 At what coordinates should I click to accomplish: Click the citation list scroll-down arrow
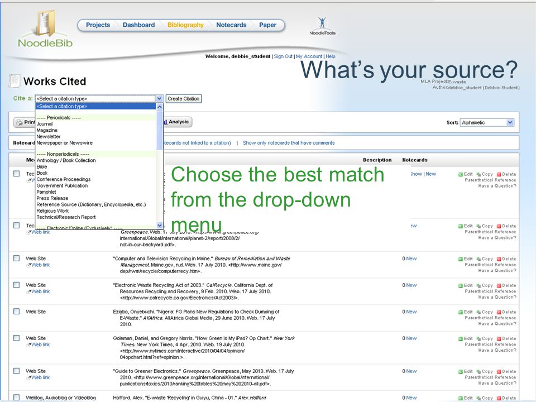pyautogui.click(x=160, y=225)
